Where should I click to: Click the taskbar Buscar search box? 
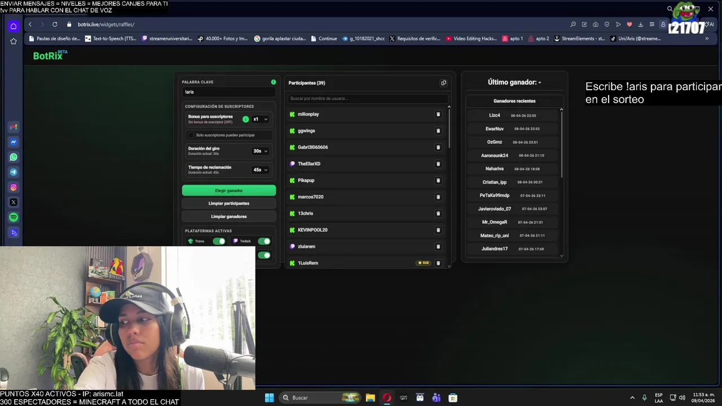[x=320, y=398]
